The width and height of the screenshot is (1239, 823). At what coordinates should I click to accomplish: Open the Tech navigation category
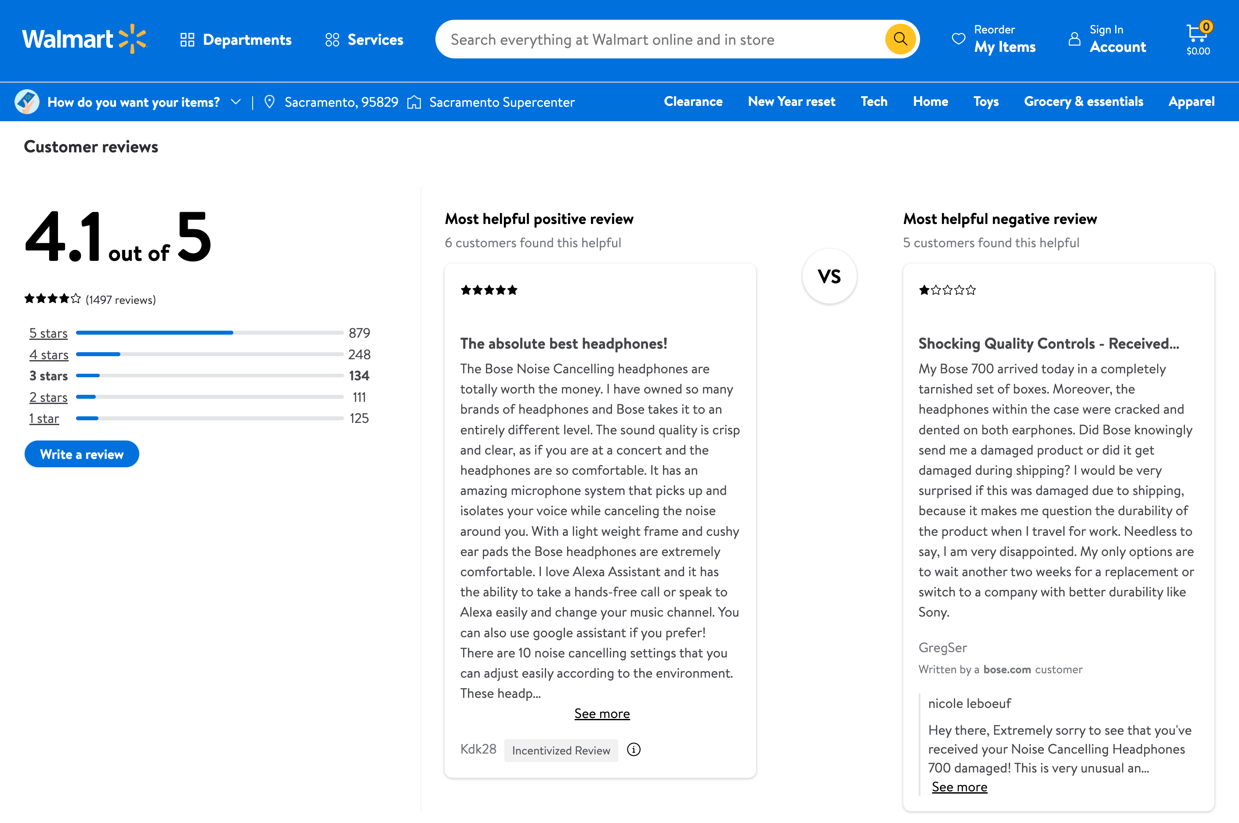[x=873, y=101]
